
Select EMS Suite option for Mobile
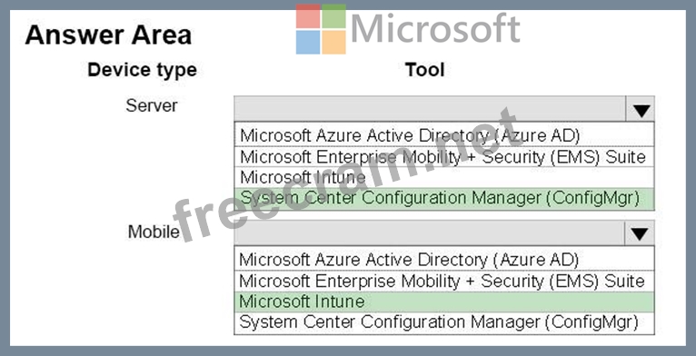tap(444, 281)
